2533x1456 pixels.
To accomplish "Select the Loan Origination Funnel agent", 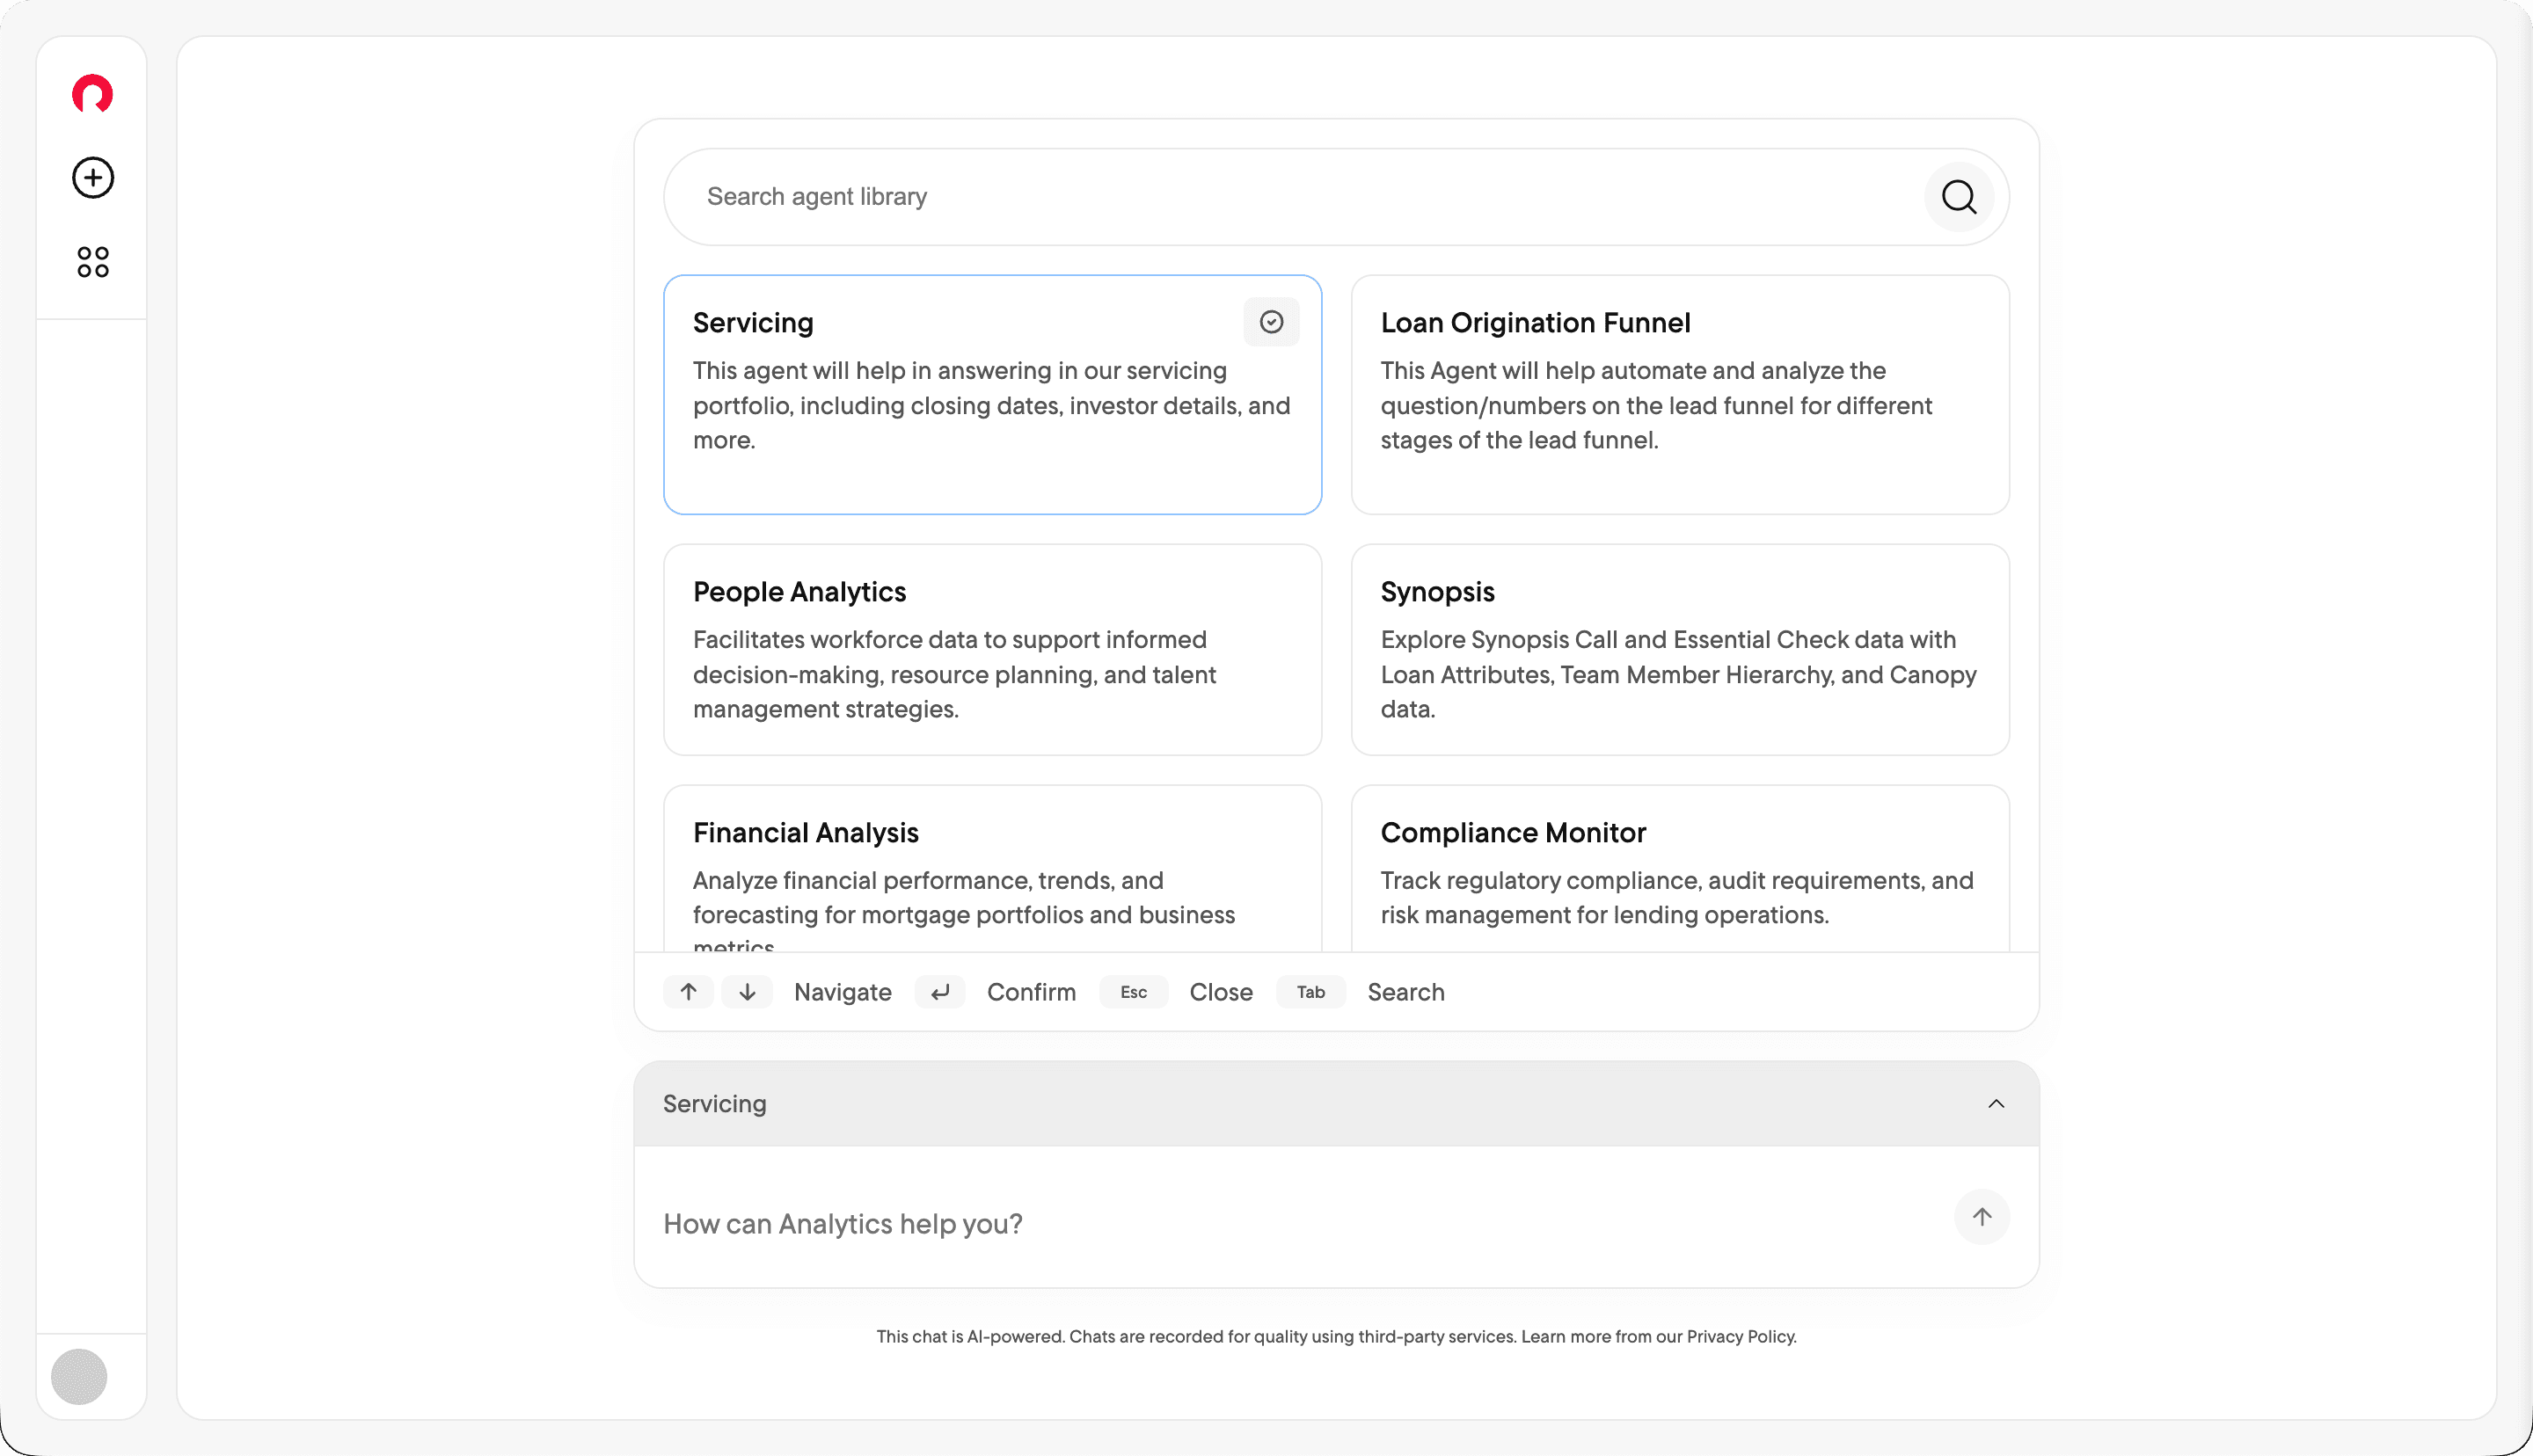I will pos(1679,395).
